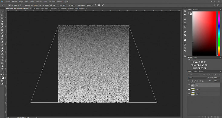
Task: Click the layer style fx icon
Action: pos(203,117)
